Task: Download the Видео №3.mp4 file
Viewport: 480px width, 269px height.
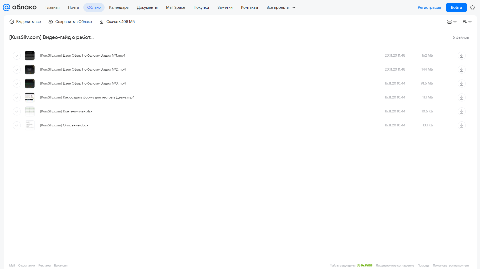Action: 461,84
